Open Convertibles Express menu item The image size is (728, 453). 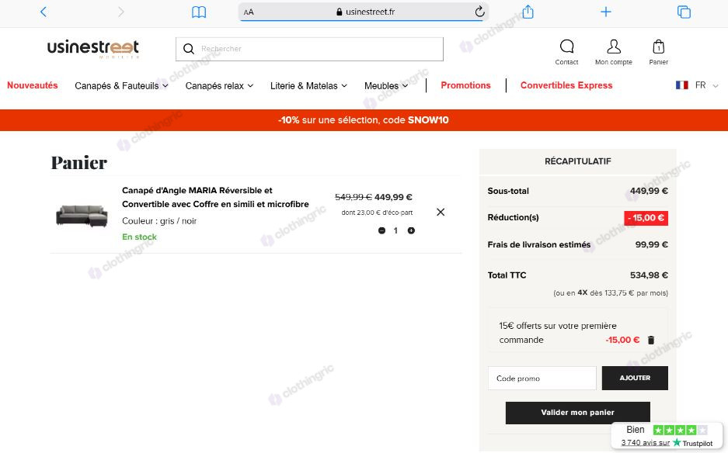(566, 85)
